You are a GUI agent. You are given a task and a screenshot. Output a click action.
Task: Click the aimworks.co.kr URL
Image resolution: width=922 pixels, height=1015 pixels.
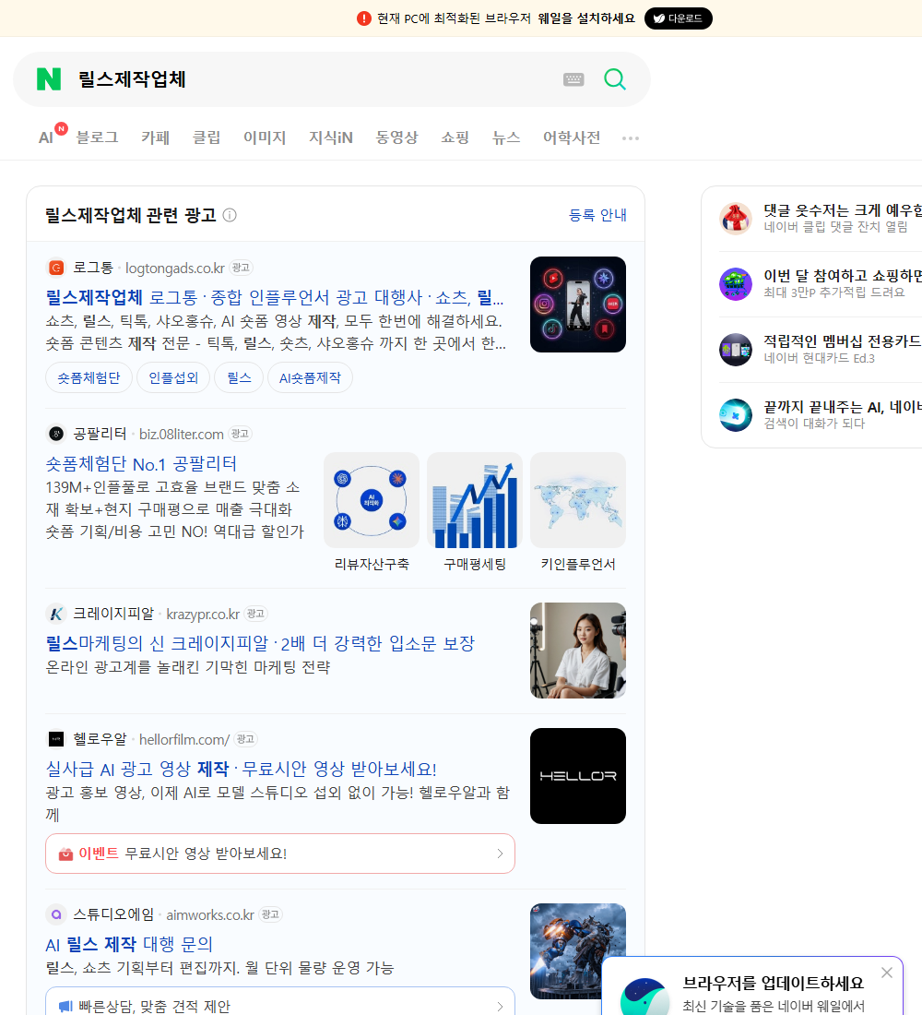click(210, 915)
